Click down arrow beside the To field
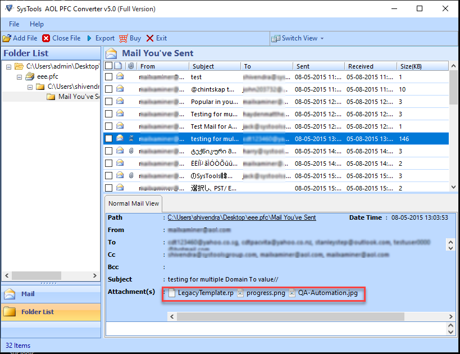 pos(450,248)
